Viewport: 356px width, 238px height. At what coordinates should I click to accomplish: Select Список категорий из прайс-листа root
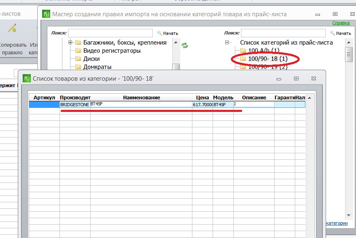pos(286,43)
